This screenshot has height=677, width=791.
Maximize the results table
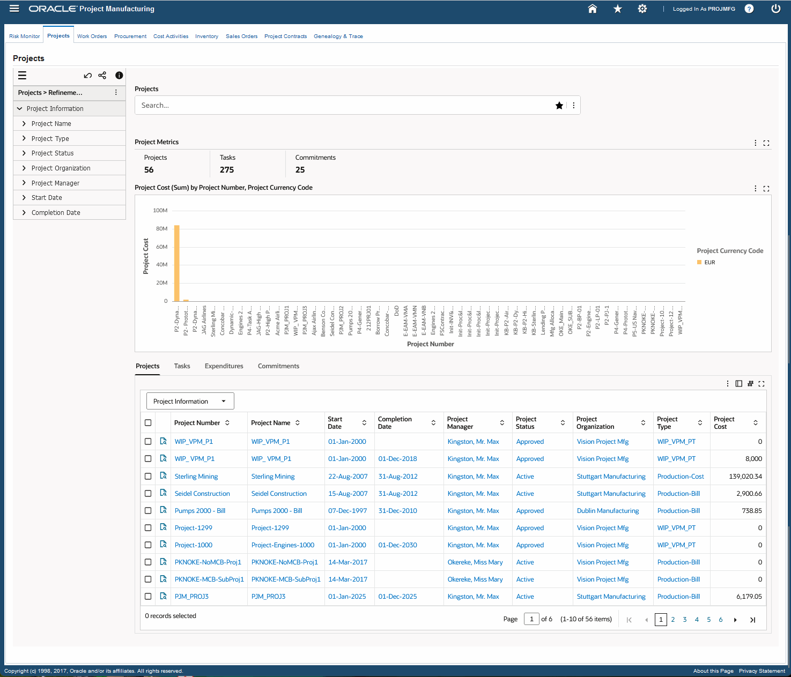click(x=762, y=384)
